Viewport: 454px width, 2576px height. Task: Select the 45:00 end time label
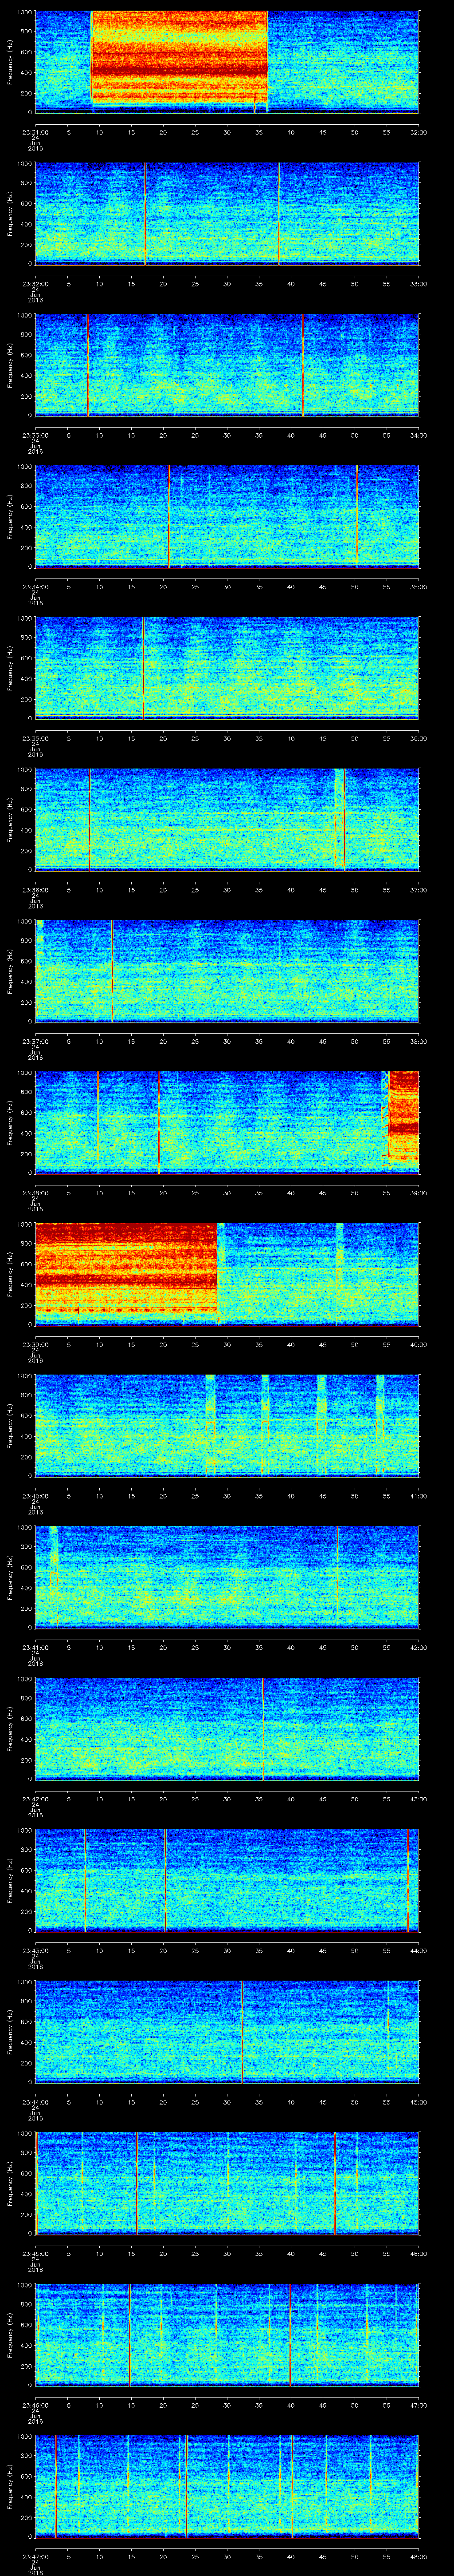(418, 2101)
